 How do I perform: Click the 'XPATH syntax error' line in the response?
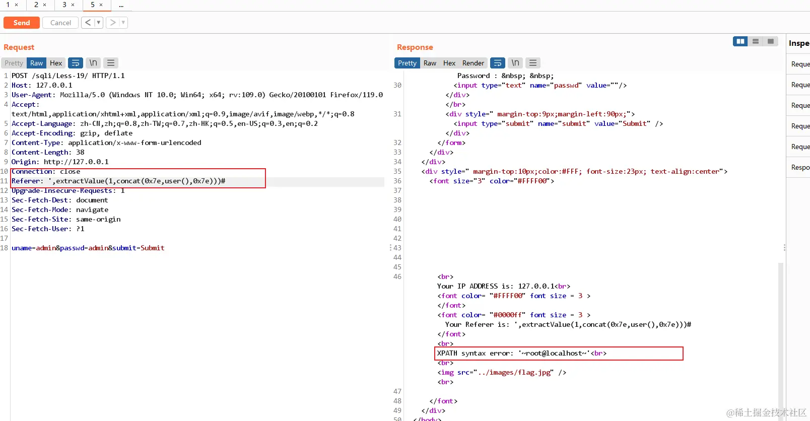click(x=522, y=353)
